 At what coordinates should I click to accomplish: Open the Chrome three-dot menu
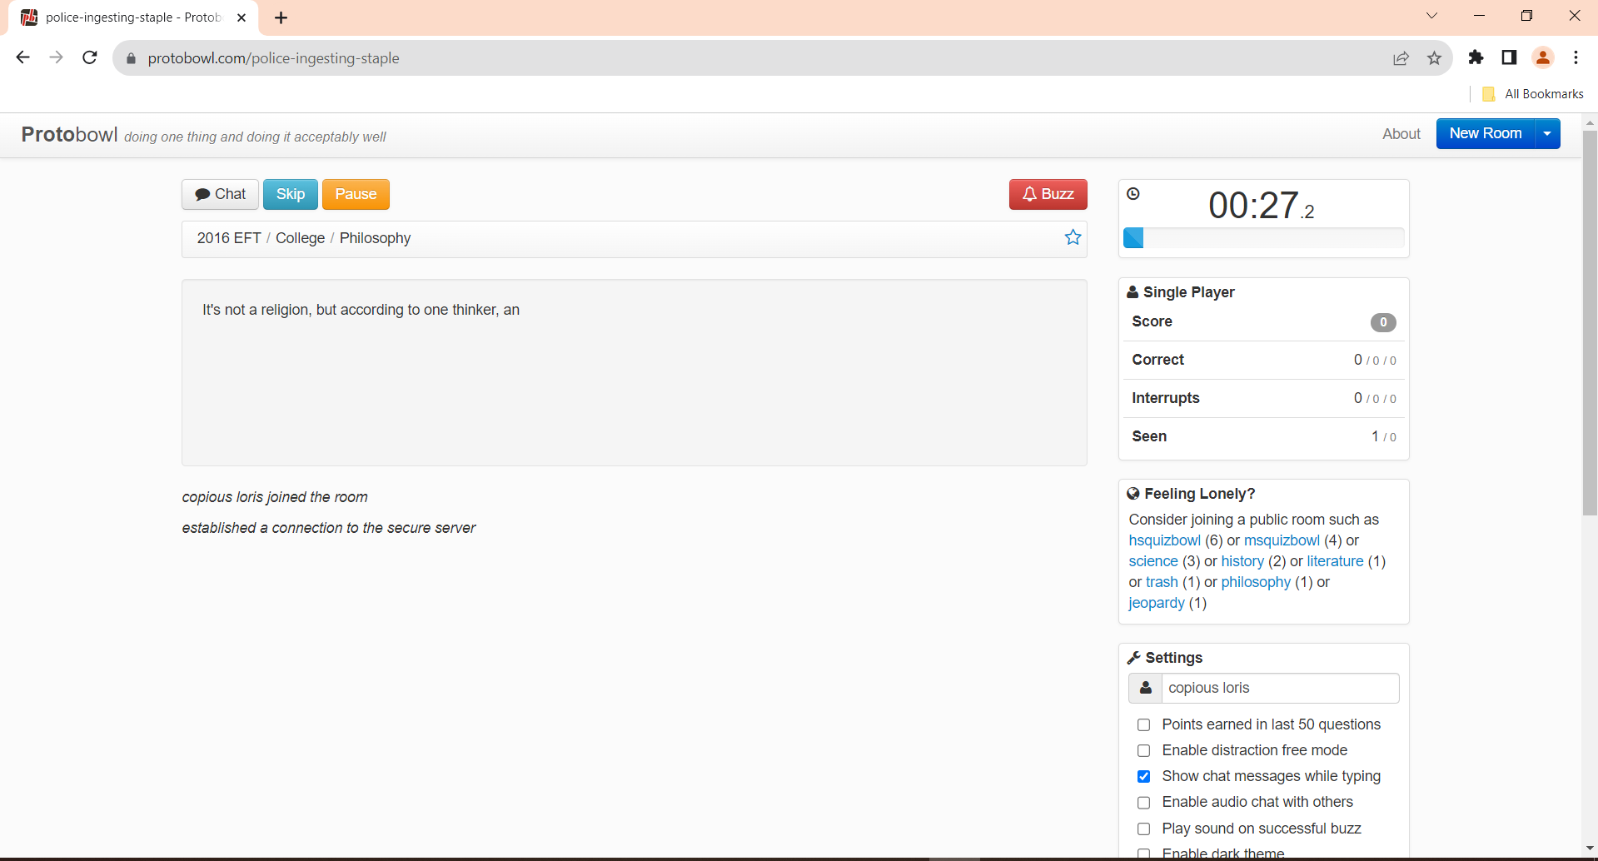point(1576,57)
